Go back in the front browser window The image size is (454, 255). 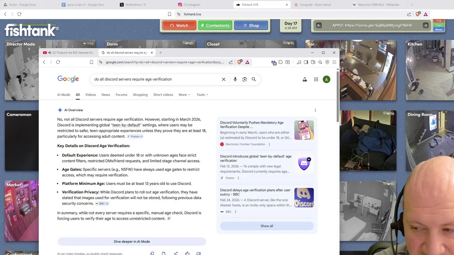(x=44, y=62)
